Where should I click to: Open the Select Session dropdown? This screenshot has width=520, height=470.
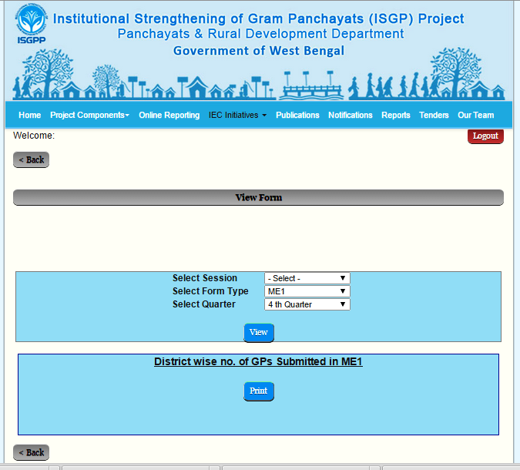(x=307, y=278)
